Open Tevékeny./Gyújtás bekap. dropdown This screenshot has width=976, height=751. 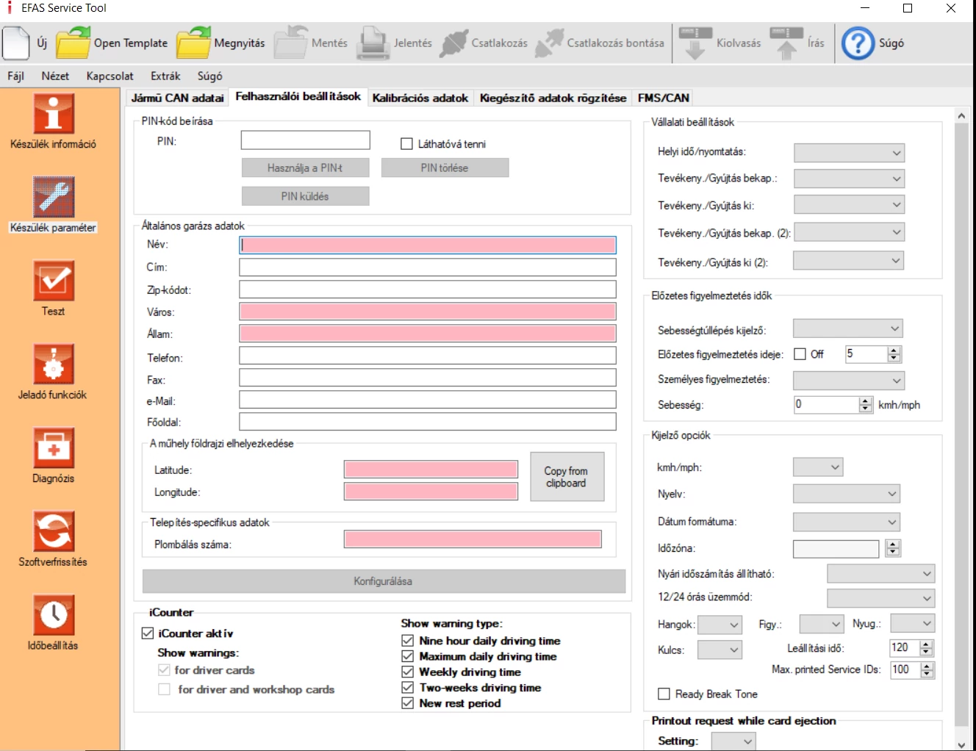pyautogui.click(x=849, y=179)
